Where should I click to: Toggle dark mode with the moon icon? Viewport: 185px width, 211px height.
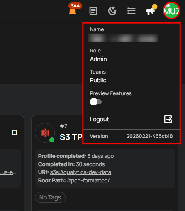coord(112,11)
